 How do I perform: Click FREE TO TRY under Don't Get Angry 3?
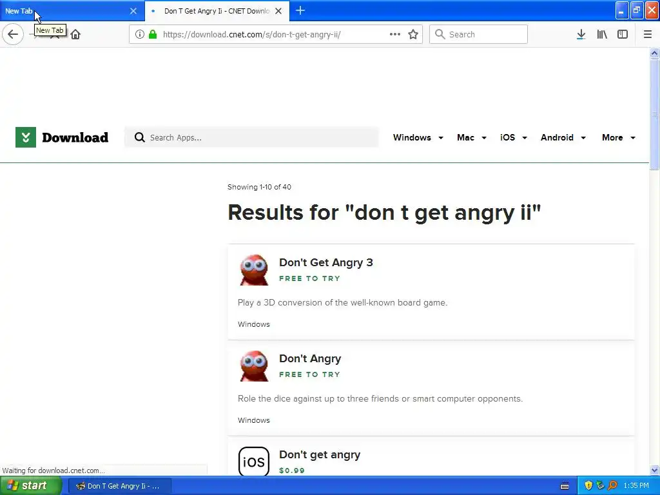pos(309,278)
